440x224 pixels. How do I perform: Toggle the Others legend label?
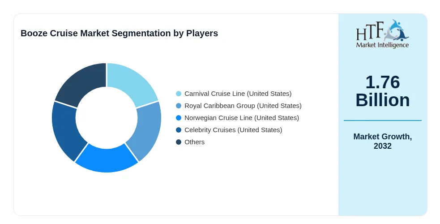pos(194,142)
